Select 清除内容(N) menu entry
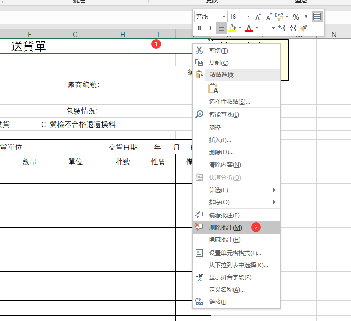 click(x=236, y=165)
